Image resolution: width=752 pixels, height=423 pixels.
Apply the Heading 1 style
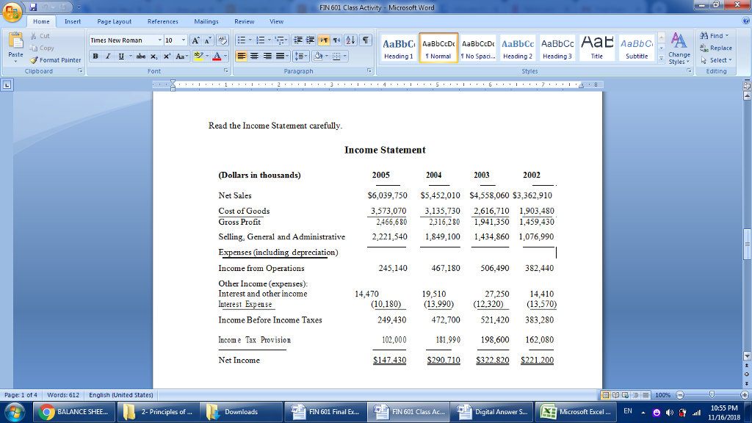397,48
